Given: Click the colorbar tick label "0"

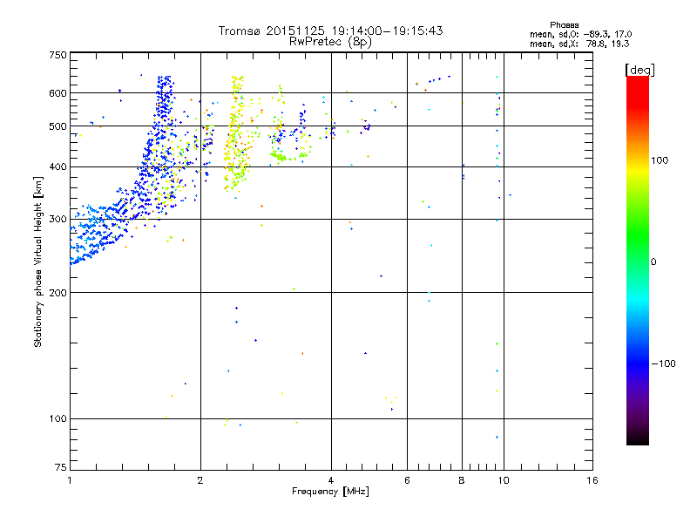Looking at the screenshot, I should coord(653,262).
